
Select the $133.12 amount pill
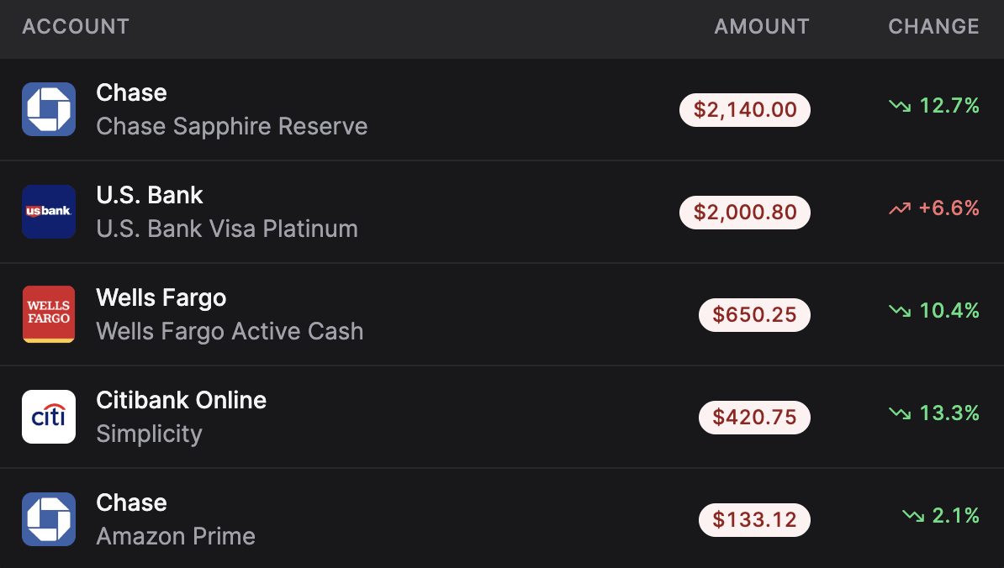click(754, 519)
